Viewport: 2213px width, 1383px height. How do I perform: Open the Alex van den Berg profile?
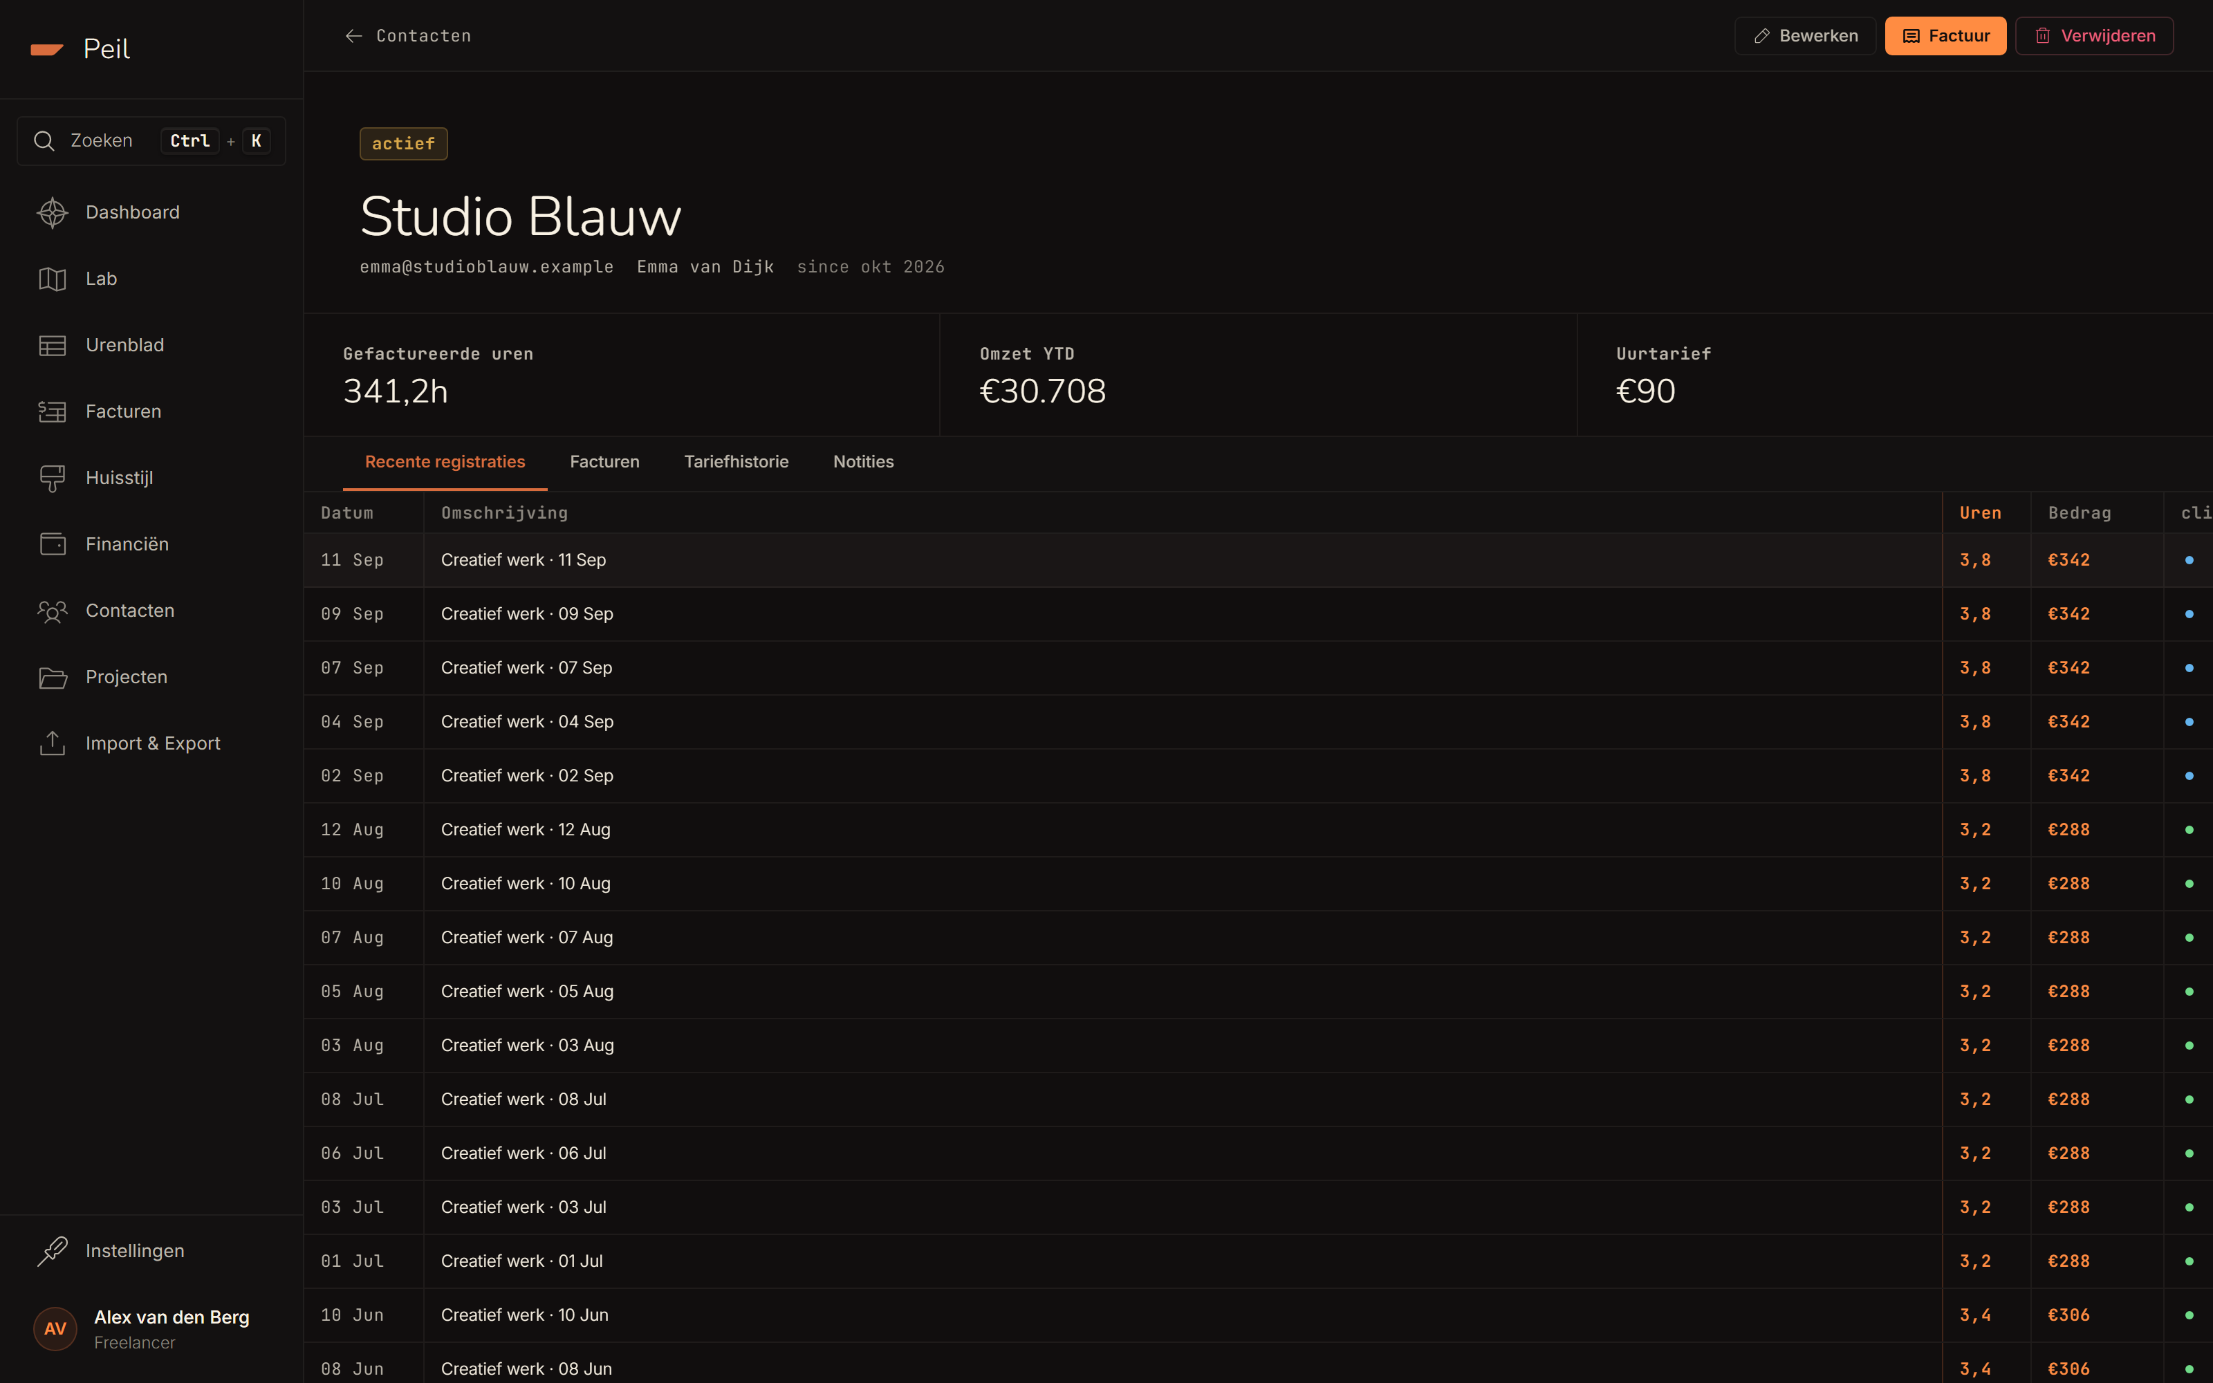click(152, 1328)
